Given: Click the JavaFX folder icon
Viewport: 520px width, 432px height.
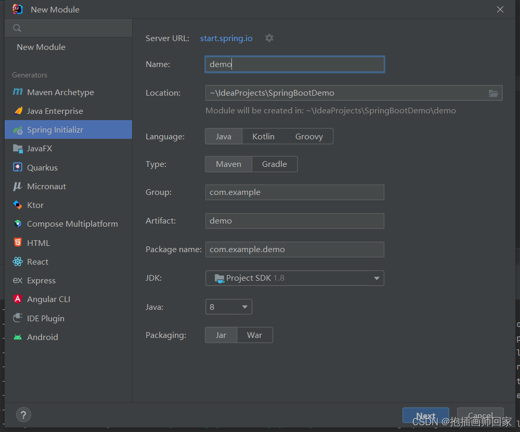Looking at the screenshot, I should pos(18,149).
